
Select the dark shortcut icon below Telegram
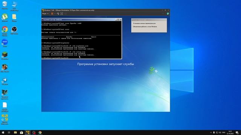pos(5,94)
